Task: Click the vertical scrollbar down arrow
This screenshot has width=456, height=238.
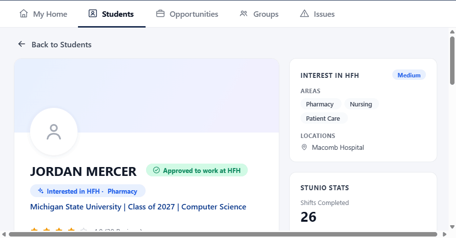Action: [452, 227]
